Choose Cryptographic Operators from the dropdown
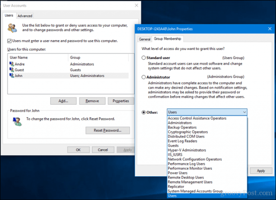276x200 pixels. point(207,132)
